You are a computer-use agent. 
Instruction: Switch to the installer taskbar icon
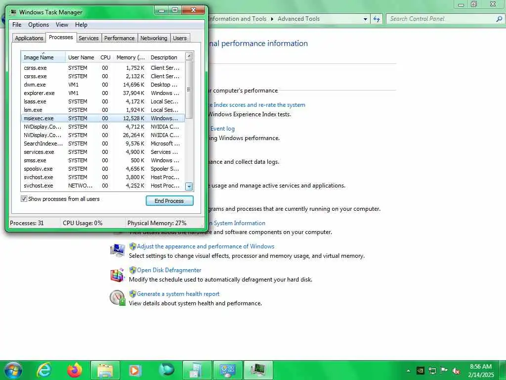(197, 370)
